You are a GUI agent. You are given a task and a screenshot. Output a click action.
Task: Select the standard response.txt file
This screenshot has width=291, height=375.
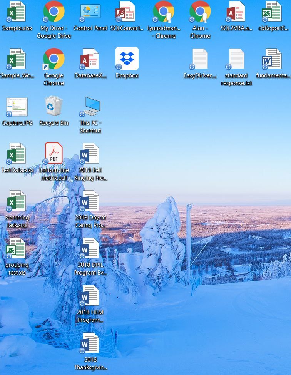tap(236, 59)
